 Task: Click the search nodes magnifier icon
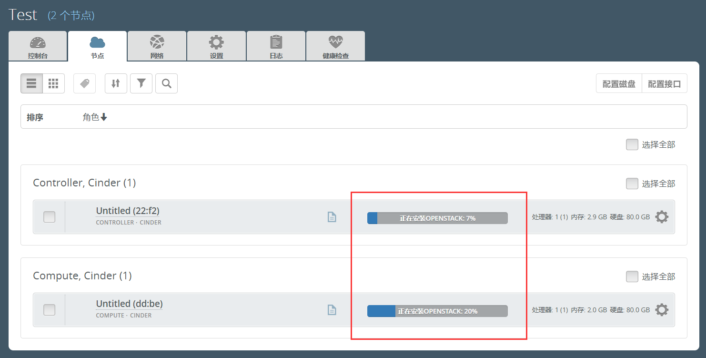166,83
